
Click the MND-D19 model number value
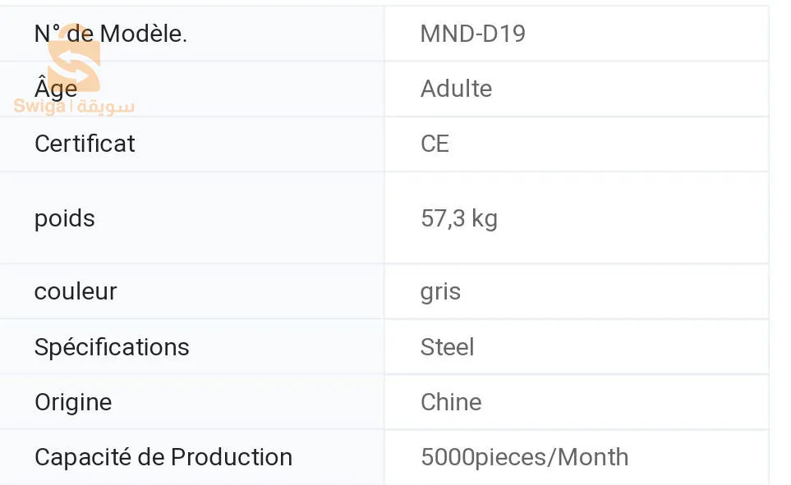pos(472,34)
